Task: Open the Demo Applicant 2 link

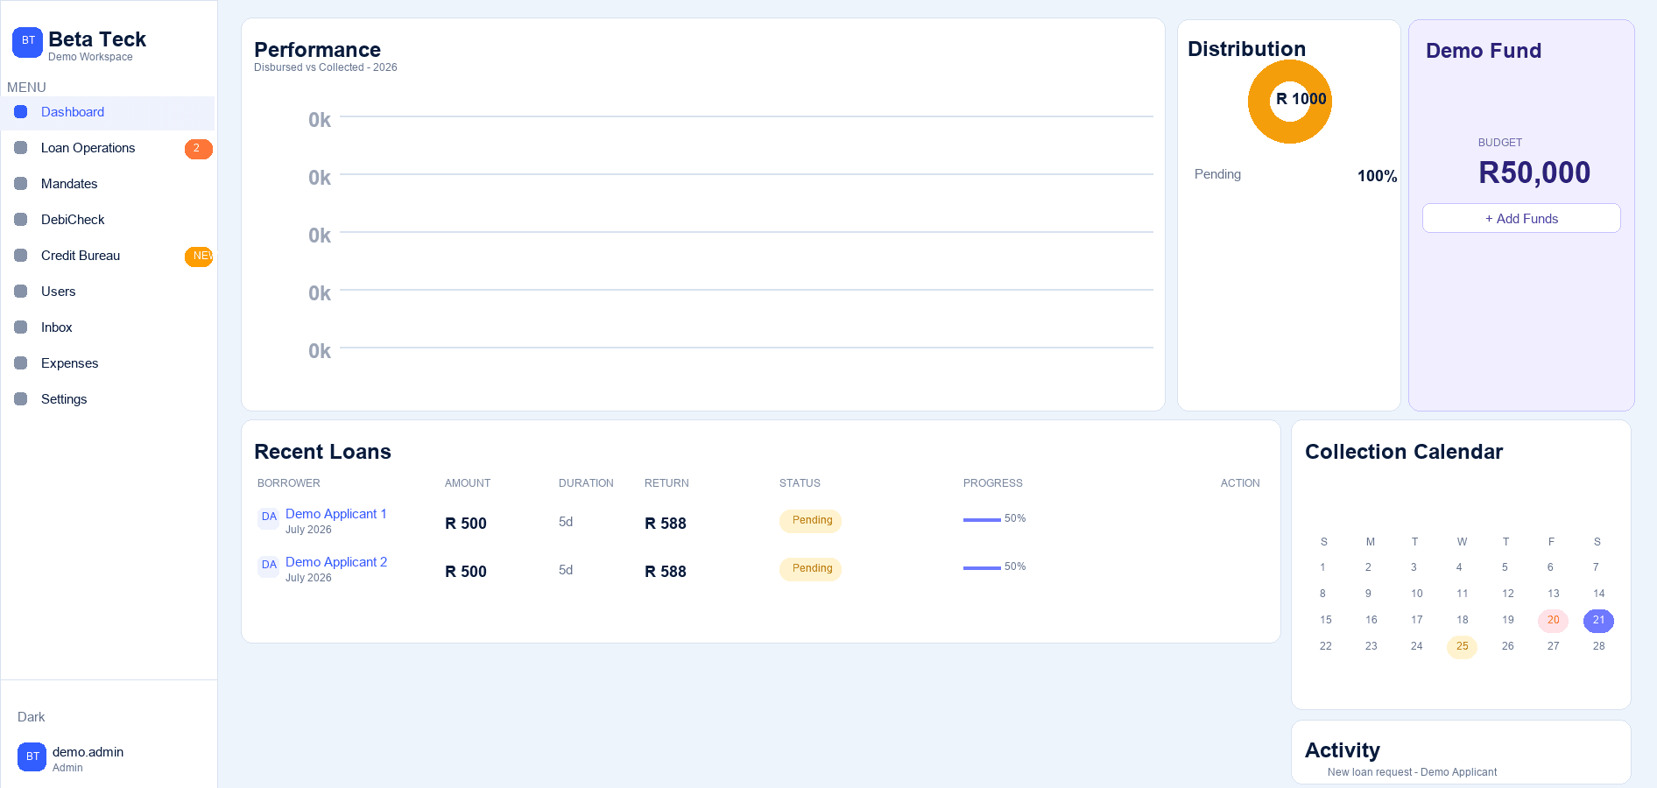Action: coord(336,562)
